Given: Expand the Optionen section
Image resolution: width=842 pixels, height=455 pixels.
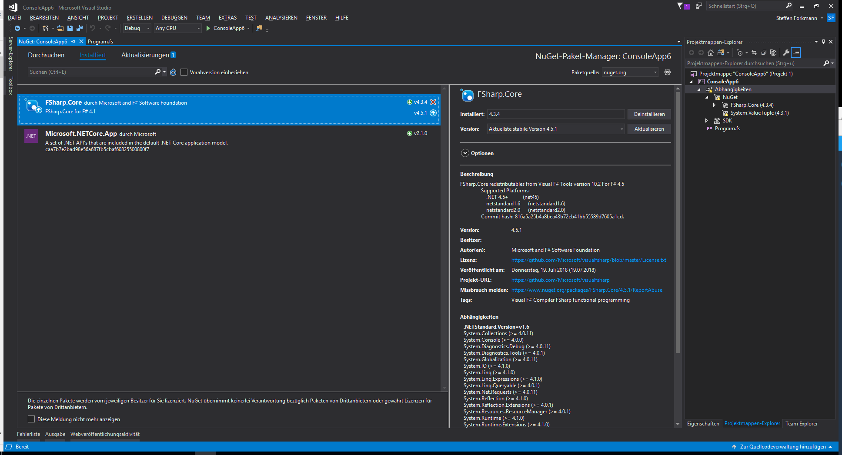Looking at the screenshot, I should tap(465, 153).
